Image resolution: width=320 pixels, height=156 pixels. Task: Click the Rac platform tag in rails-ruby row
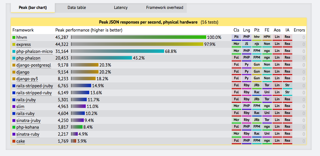tap(257, 113)
